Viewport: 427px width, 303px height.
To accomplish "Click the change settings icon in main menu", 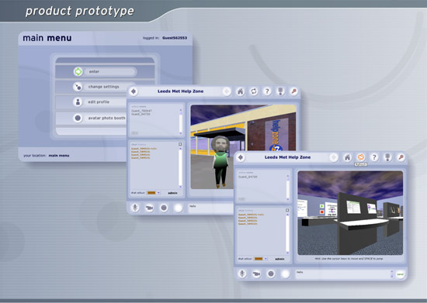I will pyautogui.click(x=78, y=87).
